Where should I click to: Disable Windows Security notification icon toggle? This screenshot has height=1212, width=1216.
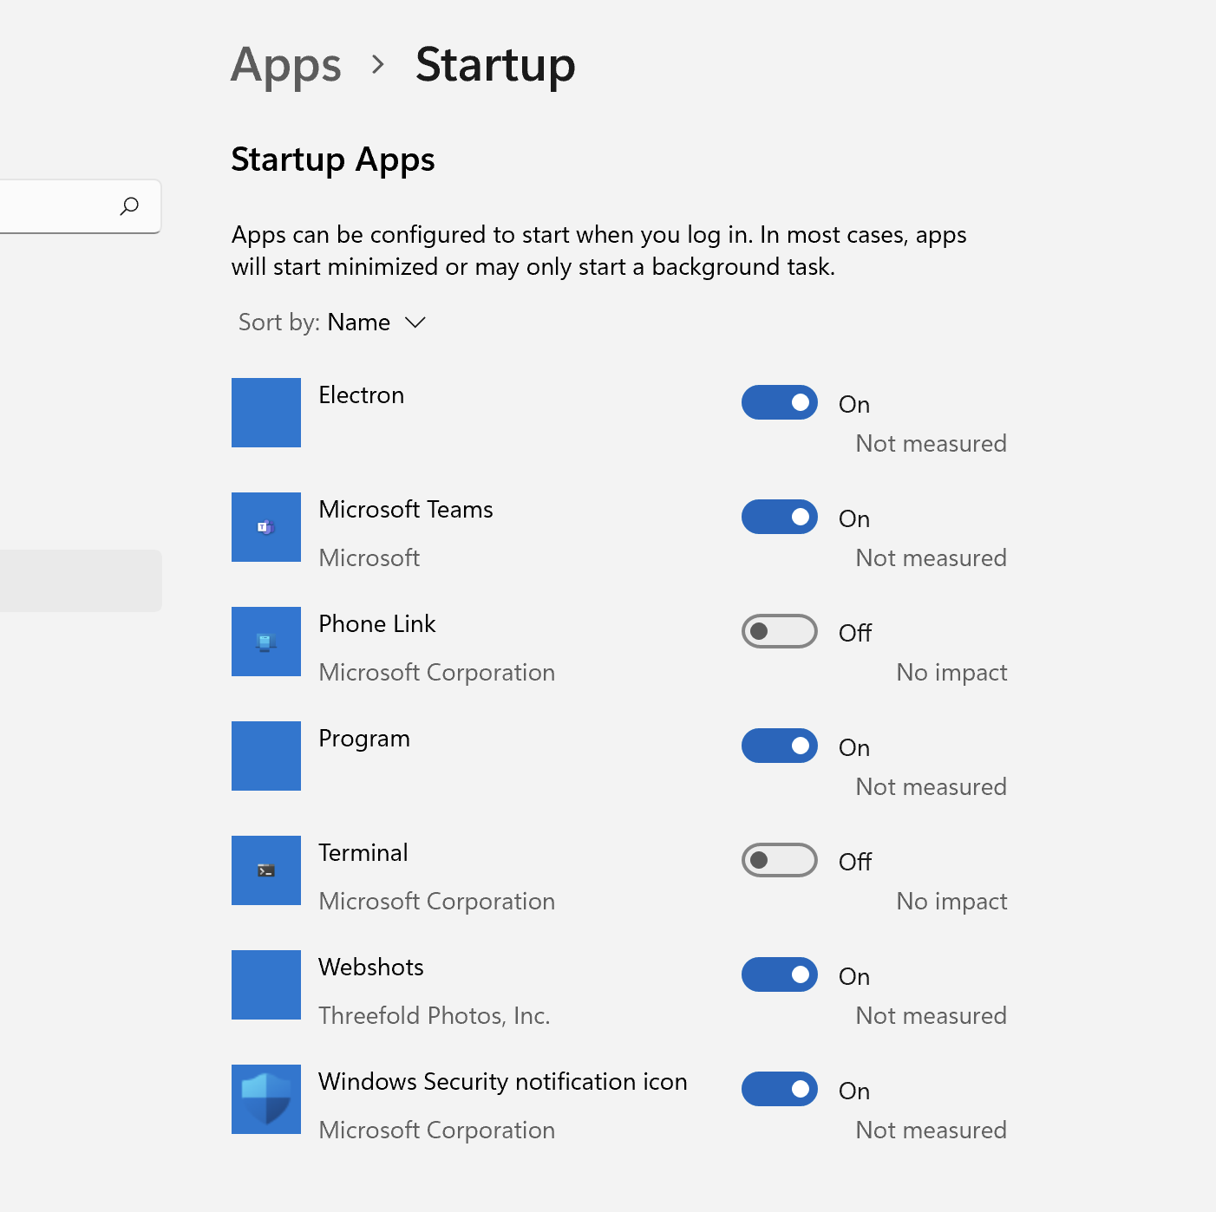[x=779, y=1089]
